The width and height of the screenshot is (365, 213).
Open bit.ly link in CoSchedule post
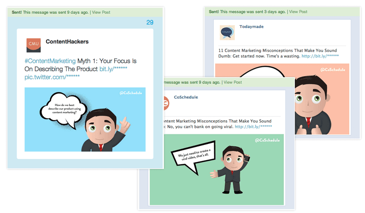(x=253, y=127)
